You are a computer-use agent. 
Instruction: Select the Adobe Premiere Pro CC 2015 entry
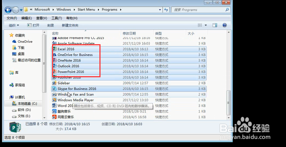click(x=129, y=38)
